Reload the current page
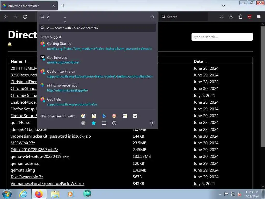Viewport: 265px width, 199px height. (x=25, y=17)
